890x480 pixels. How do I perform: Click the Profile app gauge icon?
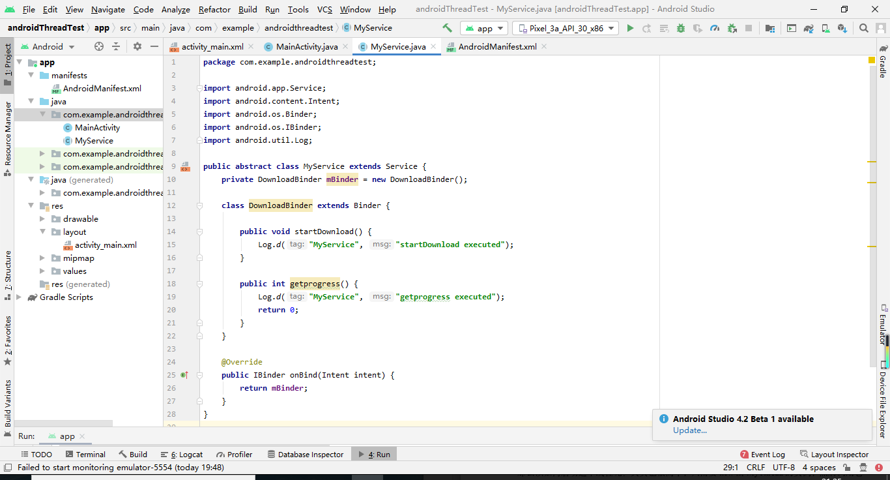715,28
